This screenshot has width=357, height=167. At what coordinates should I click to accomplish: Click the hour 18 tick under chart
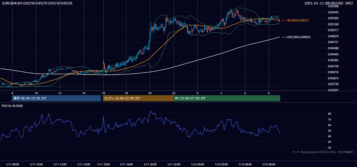126,93
